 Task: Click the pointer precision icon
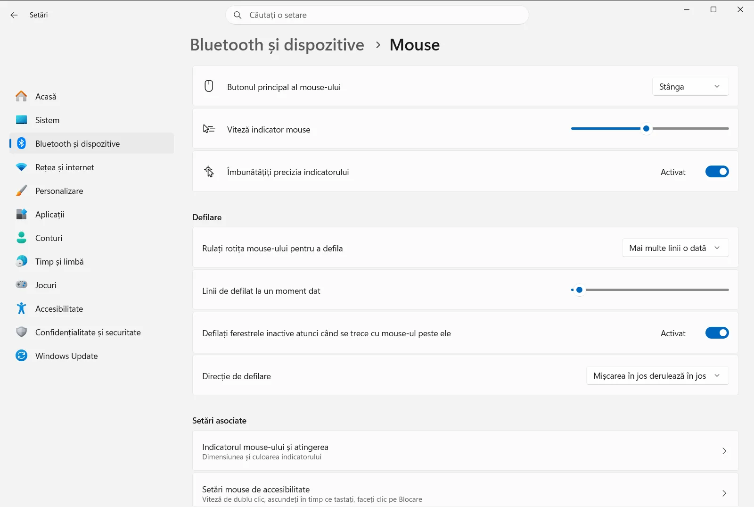coord(209,171)
